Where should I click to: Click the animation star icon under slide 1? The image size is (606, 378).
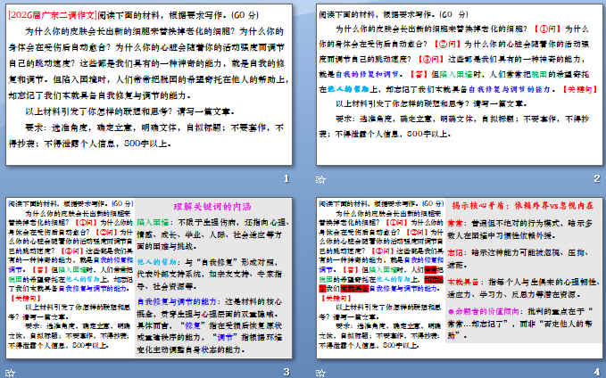[10, 181]
